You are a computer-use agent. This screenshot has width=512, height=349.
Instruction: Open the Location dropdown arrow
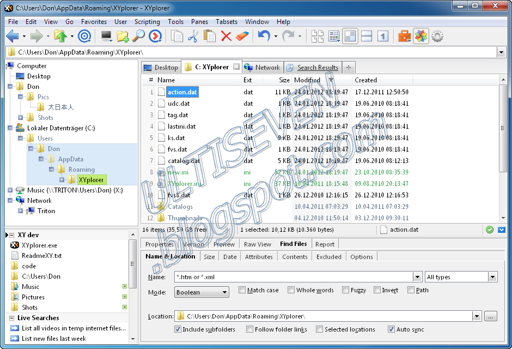(x=477, y=316)
